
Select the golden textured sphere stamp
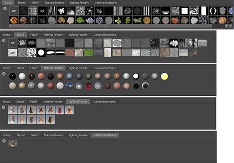[x=147, y=20]
